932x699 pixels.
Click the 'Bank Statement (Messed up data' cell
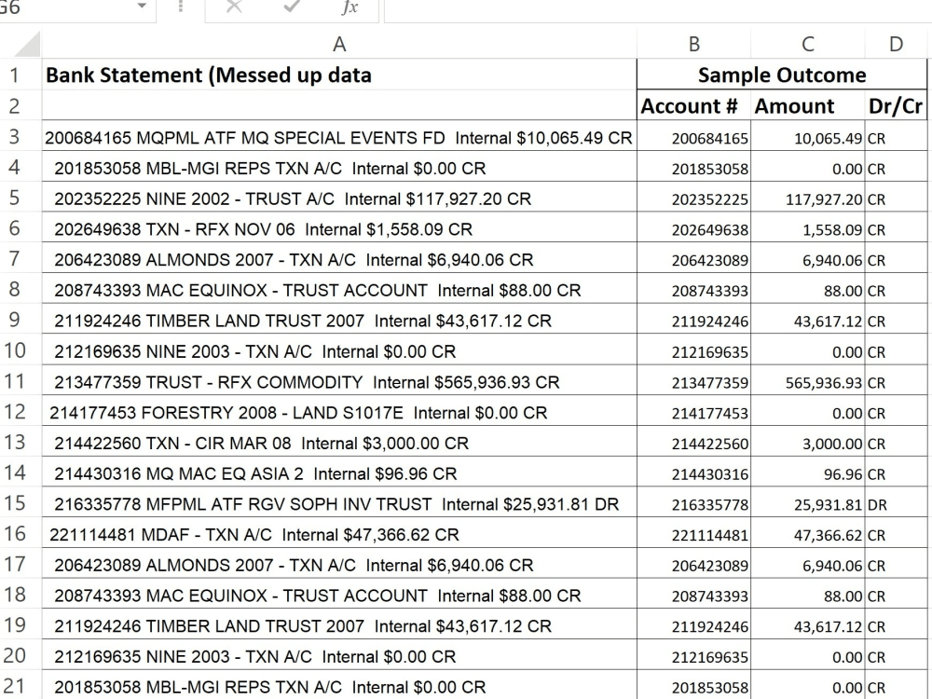click(339, 75)
